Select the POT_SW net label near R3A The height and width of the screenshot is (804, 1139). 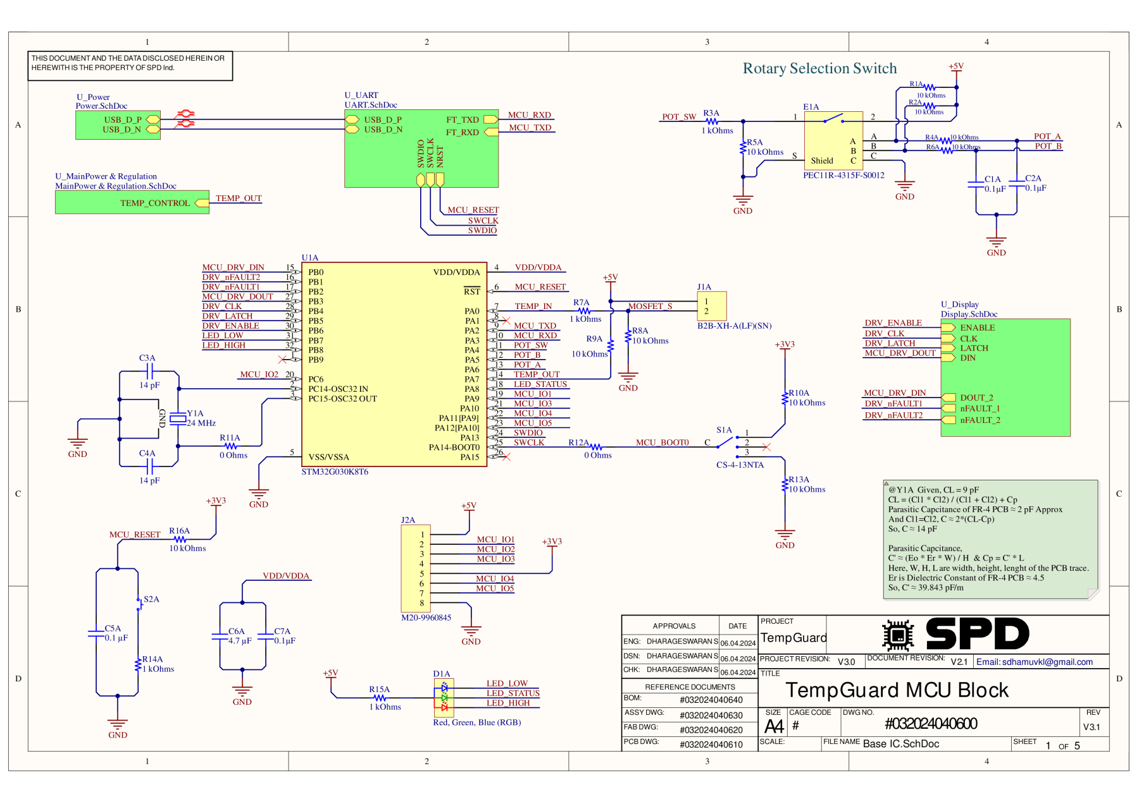pos(679,117)
